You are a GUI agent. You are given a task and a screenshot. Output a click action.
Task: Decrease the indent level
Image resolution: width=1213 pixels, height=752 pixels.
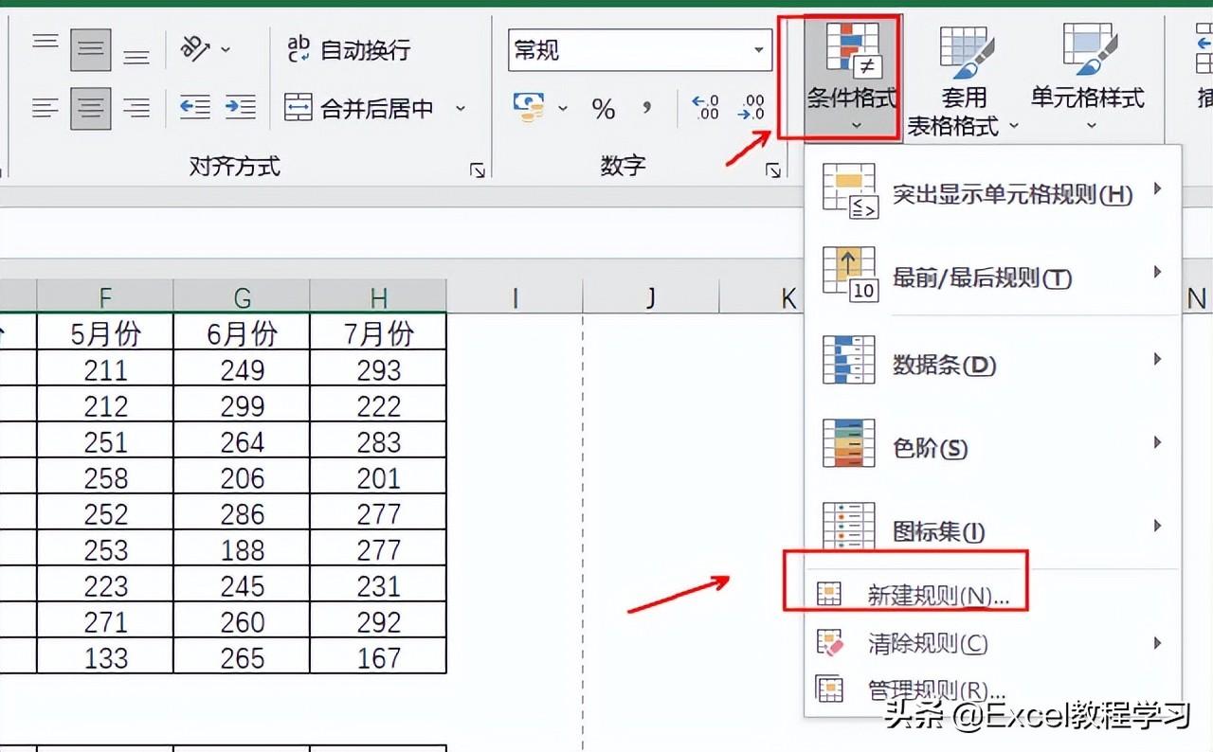click(x=195, y=108)
